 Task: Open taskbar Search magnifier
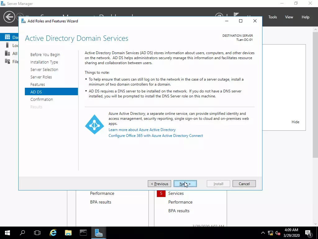tap(22, 233)
